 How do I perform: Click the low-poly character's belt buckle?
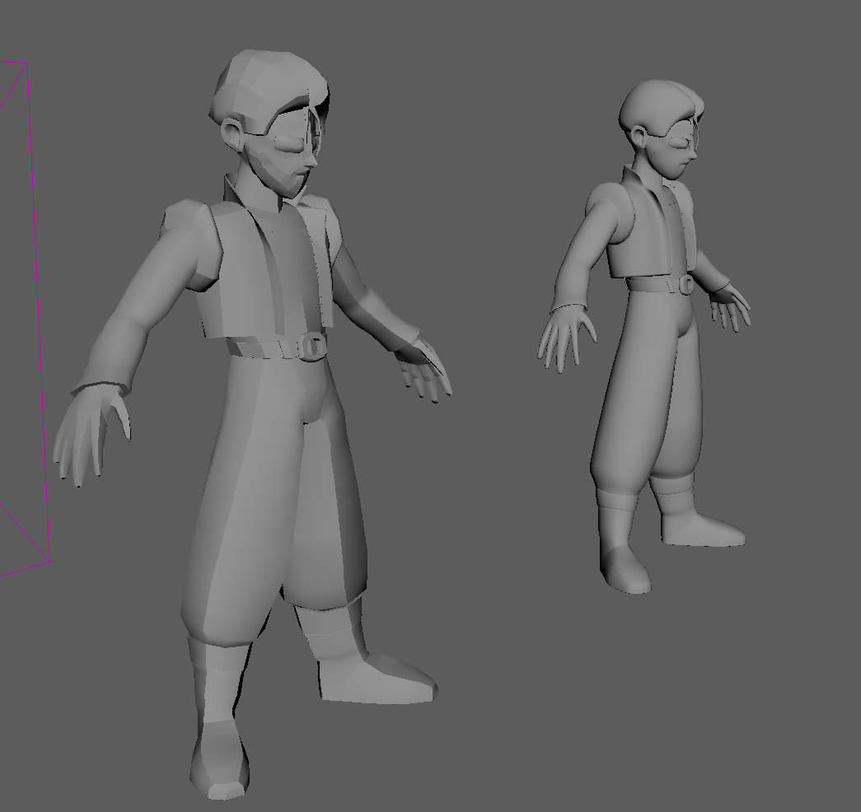[x=311, y=347]
